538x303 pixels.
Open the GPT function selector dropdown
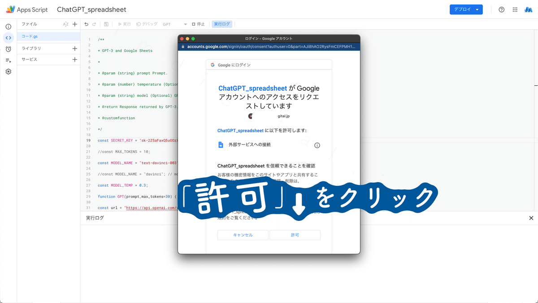pos(175,24)
